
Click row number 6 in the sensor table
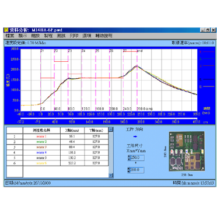(15, 163)
